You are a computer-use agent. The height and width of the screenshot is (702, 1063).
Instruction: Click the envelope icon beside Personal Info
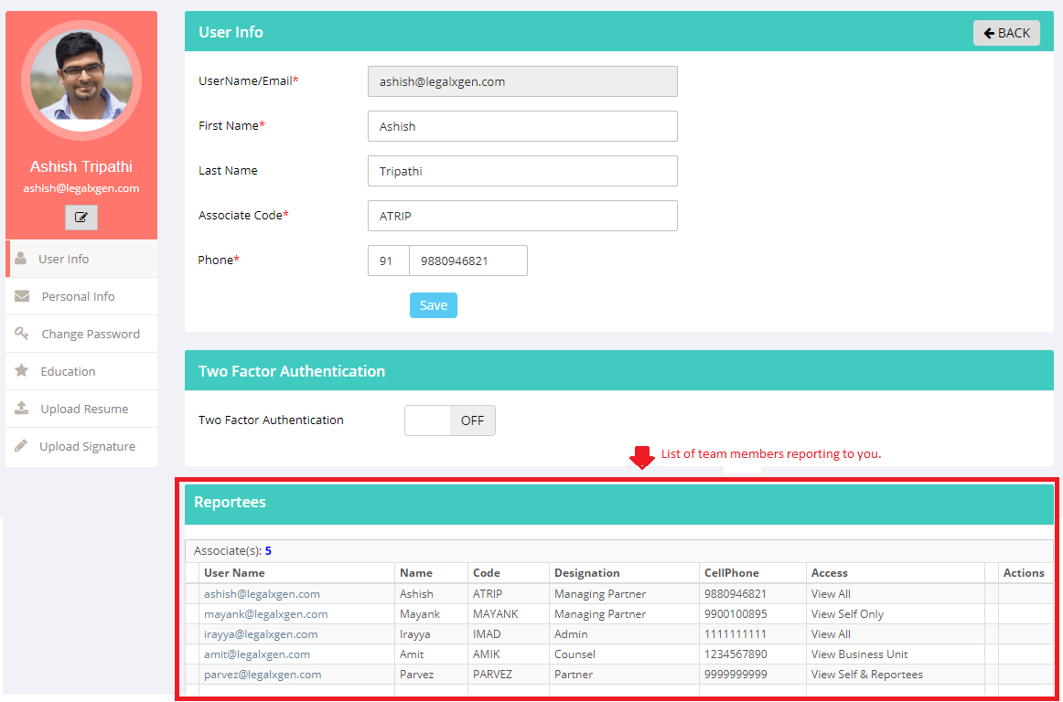(x=22, y=296)
